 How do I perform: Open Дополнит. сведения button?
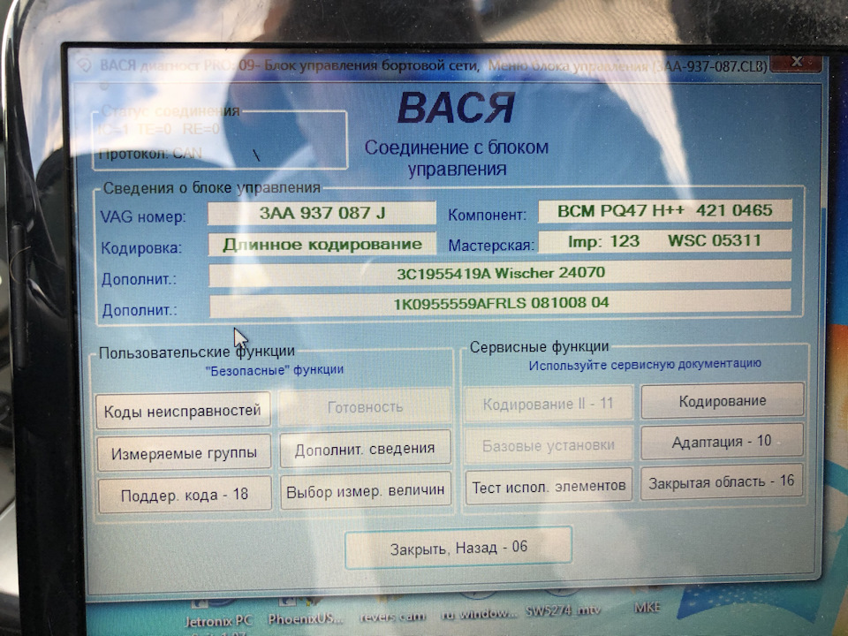click(365, 449)
